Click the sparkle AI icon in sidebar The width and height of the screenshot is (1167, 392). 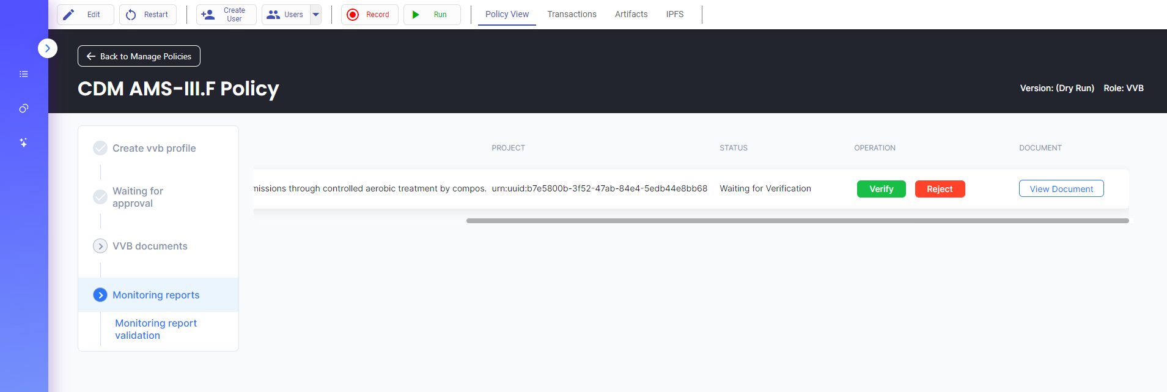[x=24, y=142]
